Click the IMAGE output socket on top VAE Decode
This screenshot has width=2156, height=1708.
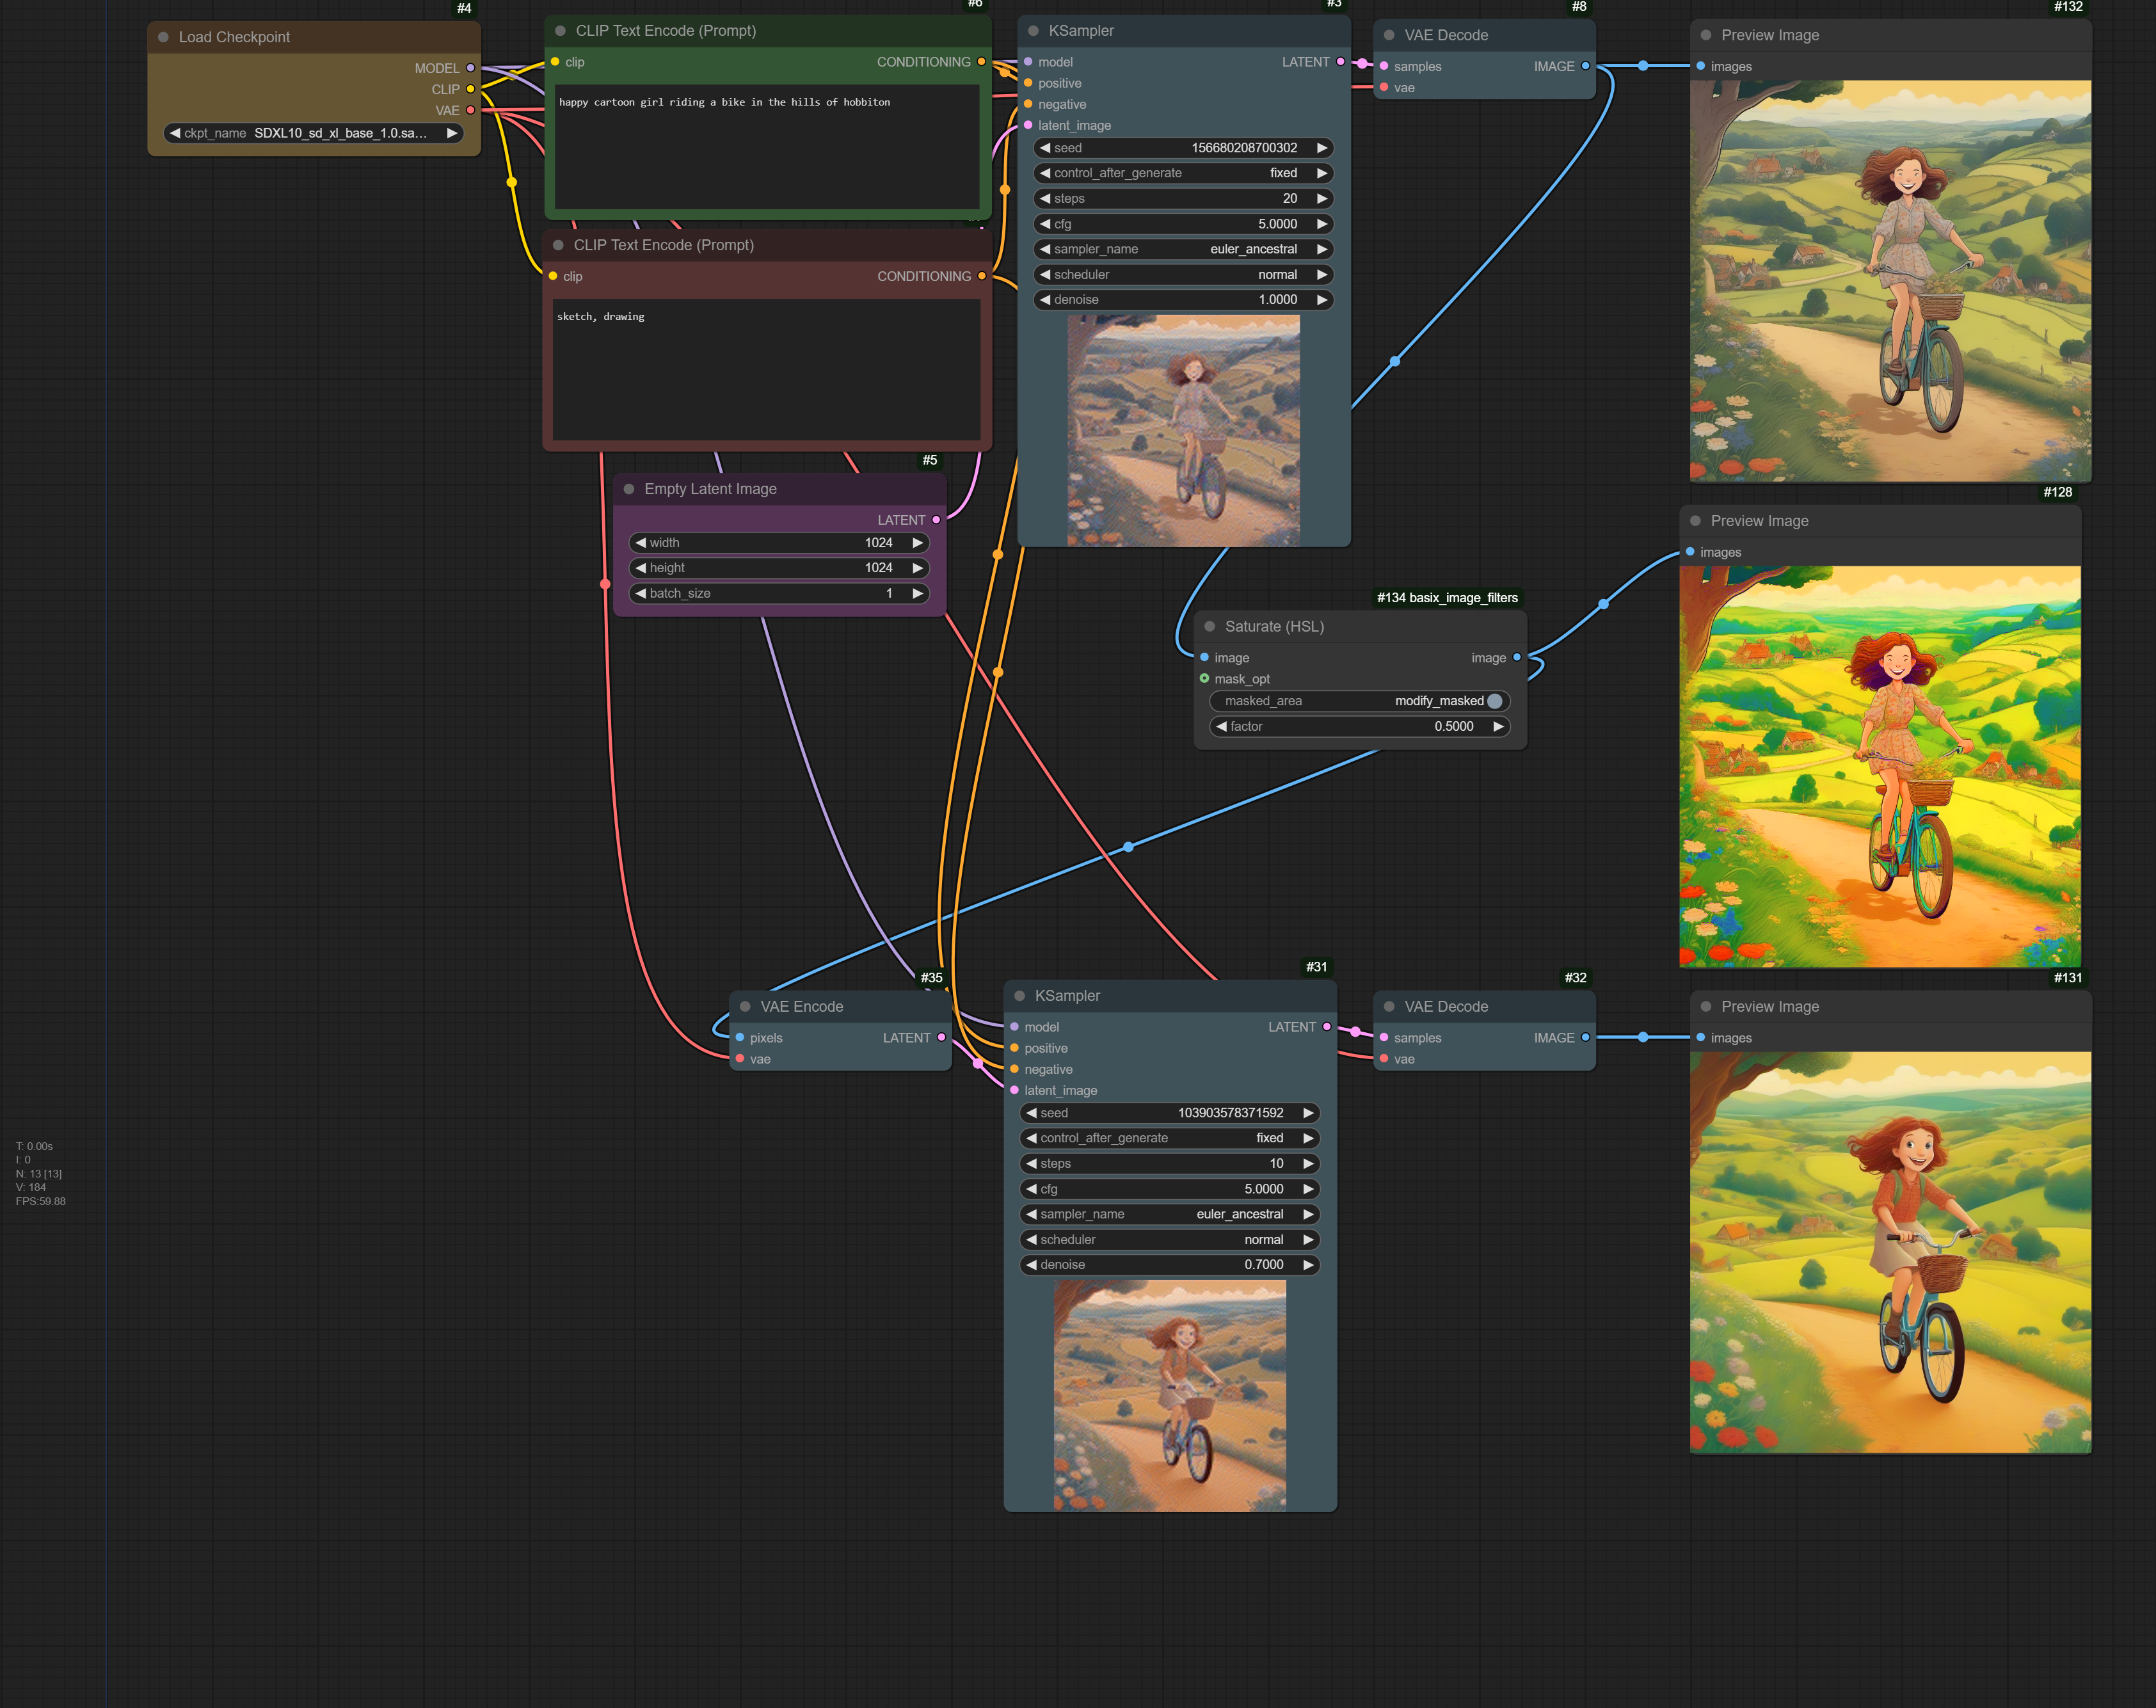[x=1585, y=66]
